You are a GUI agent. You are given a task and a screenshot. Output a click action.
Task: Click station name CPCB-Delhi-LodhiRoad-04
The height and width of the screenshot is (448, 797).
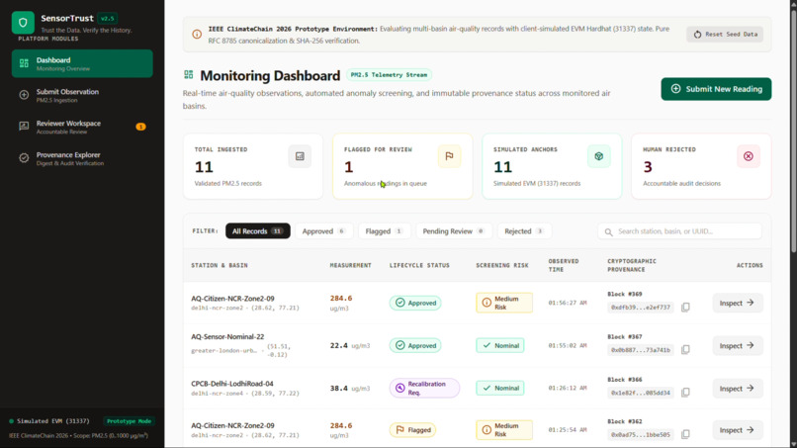pyautogui.click(x=231, y=384)
